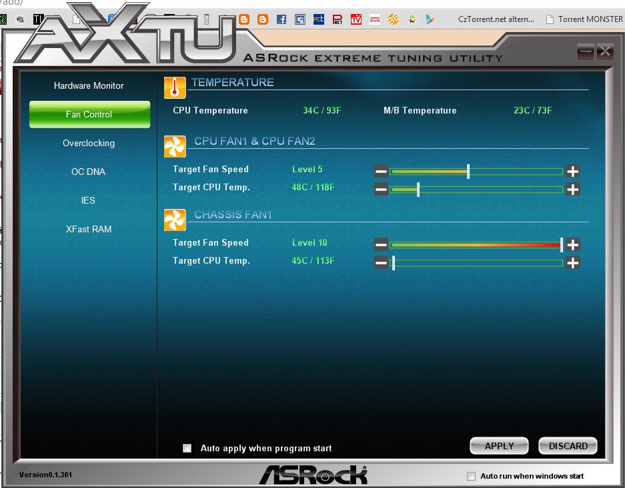This screenshot has height=488, width=625.
Task: Open the hourglass bookmark icon in browser bar
Action: click(x=207, y=19)
